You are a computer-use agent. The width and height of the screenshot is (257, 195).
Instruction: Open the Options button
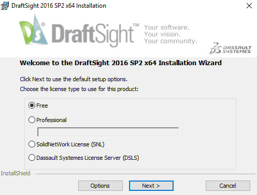[x=101, y=186]
